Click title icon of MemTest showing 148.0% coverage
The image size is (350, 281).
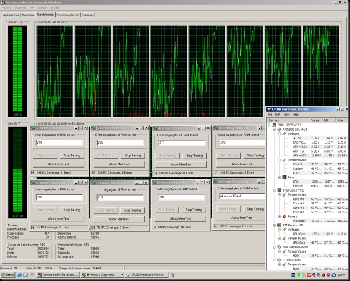click(x=32, y=128)
